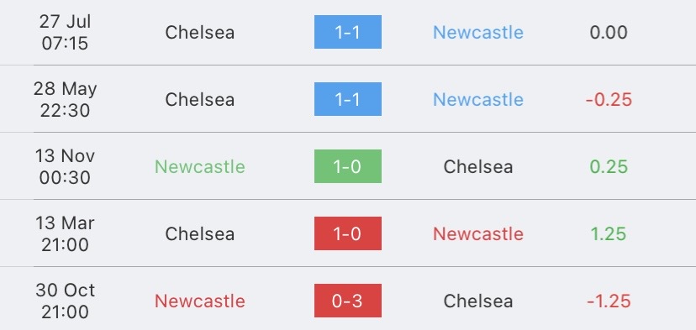Open red Newcastle in the 30 Oct row
The width and height of the screenshot is (696, 330).
click(200, 301)
